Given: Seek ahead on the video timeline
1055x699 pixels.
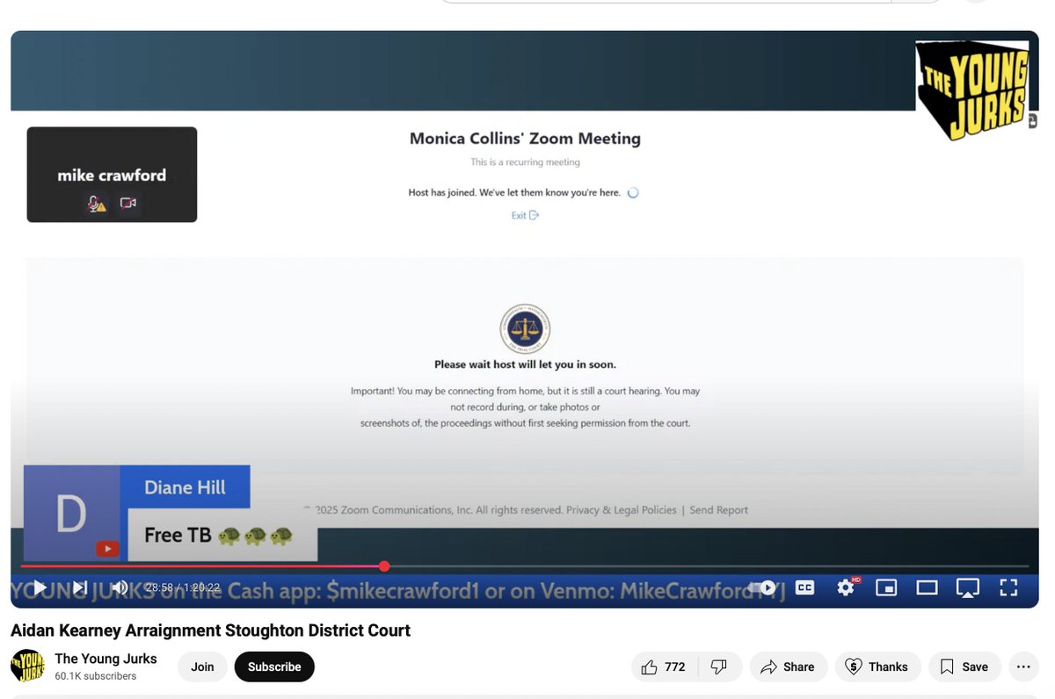Looking at the screenshot, I should tap(707, 566).
